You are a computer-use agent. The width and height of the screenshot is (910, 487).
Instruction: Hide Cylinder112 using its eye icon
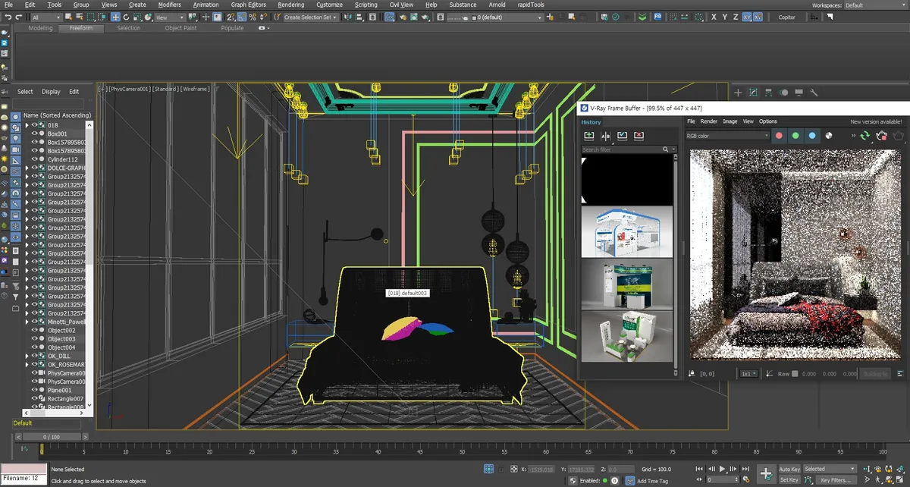point(34,159)
